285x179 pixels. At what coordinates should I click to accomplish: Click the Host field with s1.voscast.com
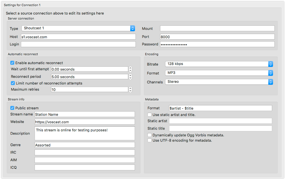coord(78,37)
